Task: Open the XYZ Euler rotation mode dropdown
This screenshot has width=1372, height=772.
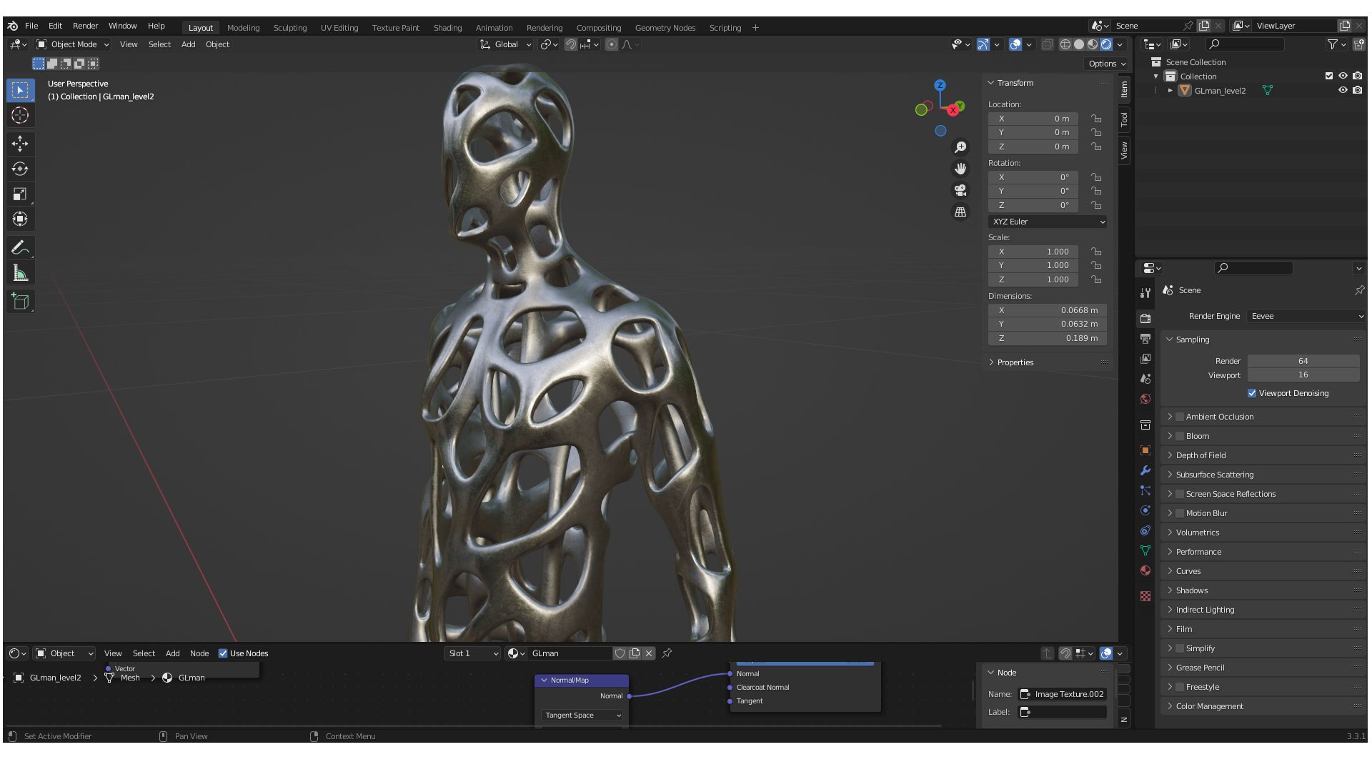Action: point(1048,222)
